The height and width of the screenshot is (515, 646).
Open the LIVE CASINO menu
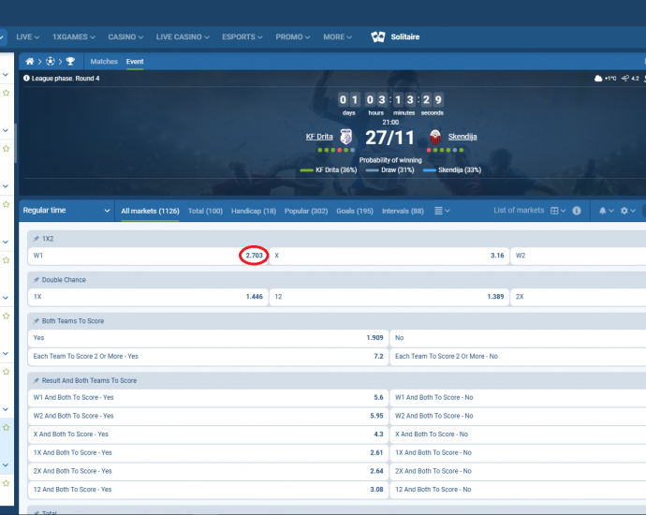tap(183, 37)
